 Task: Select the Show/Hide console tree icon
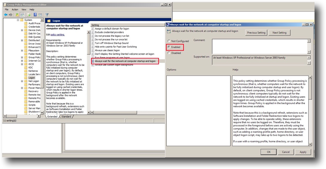[x=22, y=14]
